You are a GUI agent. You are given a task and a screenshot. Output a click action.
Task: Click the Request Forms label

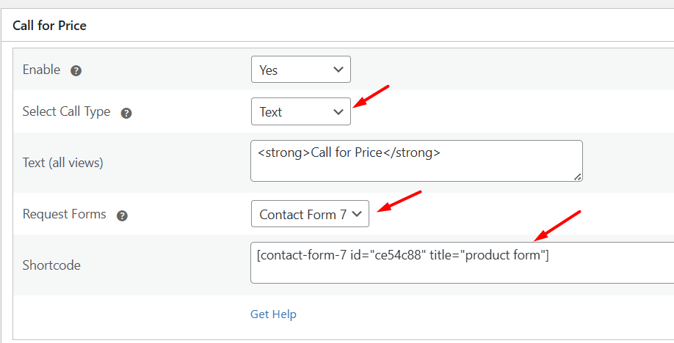65,215
